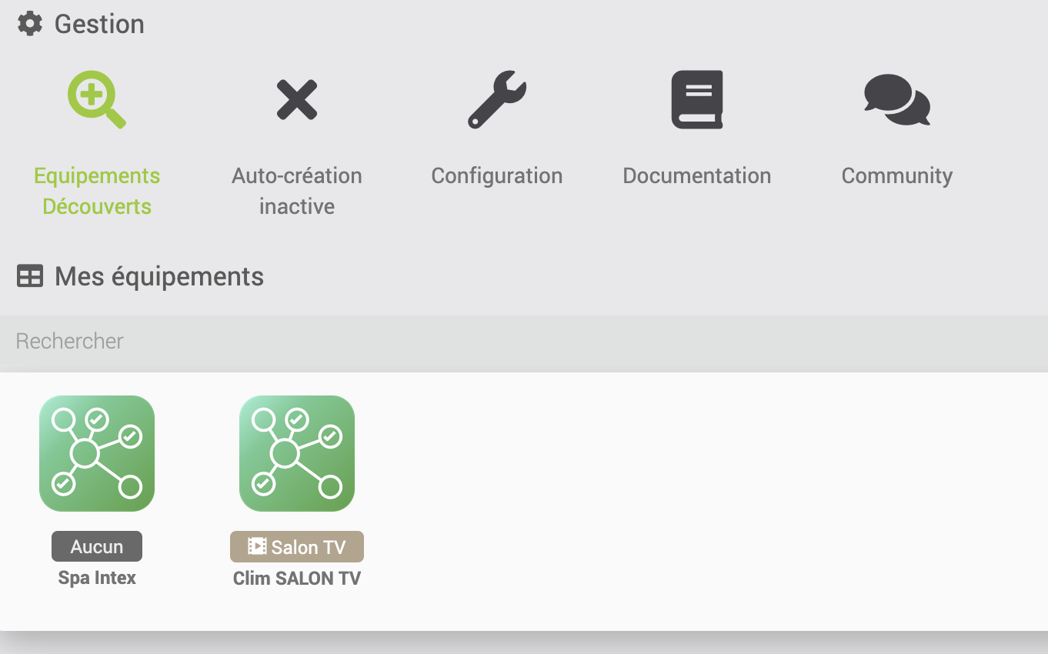Click the Documentation text link
The image size is (1048, 654).
pyautogui.click(x=697, y=175)
